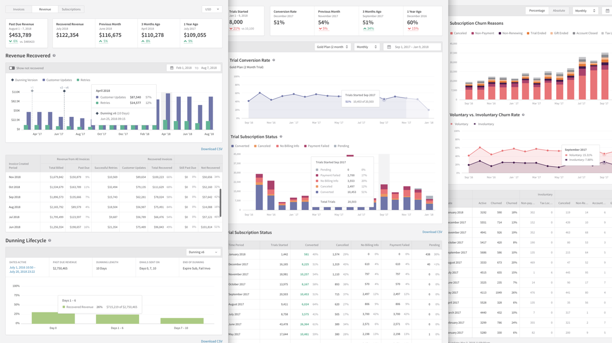
Task: Toggle Voluntary line in churn rate legend
Action: click(x=460, y=124)
